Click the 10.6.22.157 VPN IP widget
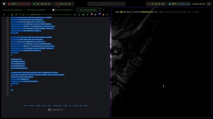213x119 pixels. (64, 4)
